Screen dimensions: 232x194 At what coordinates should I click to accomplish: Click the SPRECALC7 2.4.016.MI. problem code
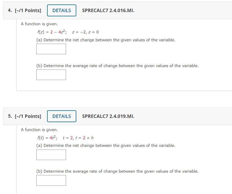(108, 11)
